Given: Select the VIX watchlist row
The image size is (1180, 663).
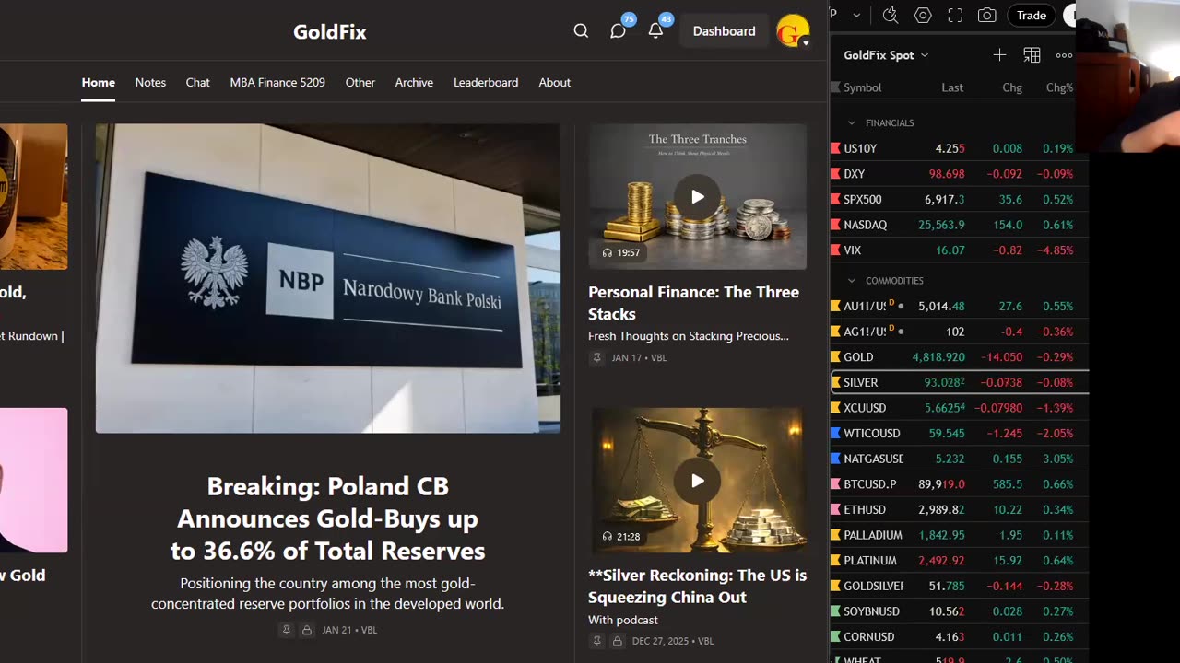Looking at the screenshot, I should pos(959,250).
